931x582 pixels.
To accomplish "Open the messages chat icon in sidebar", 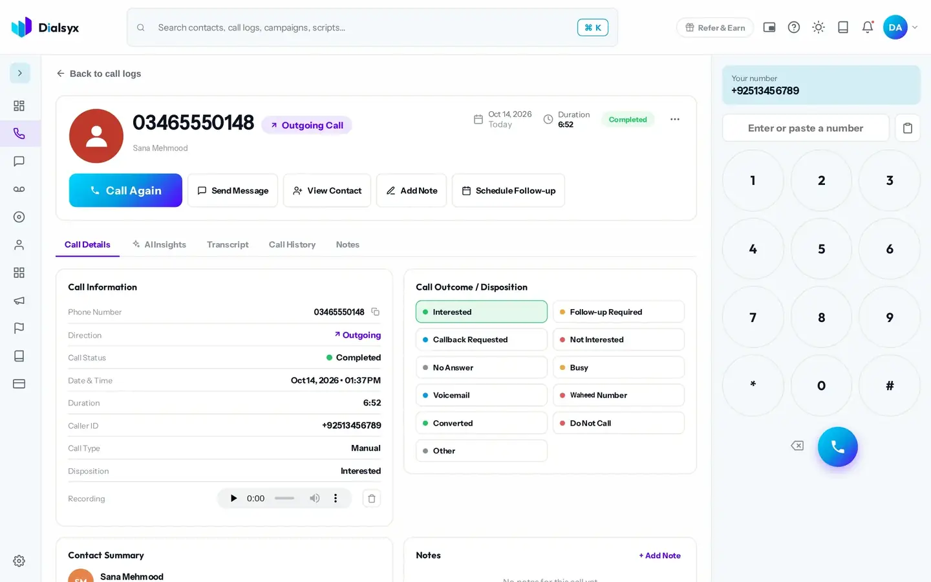I will click(x=19, y=161).
